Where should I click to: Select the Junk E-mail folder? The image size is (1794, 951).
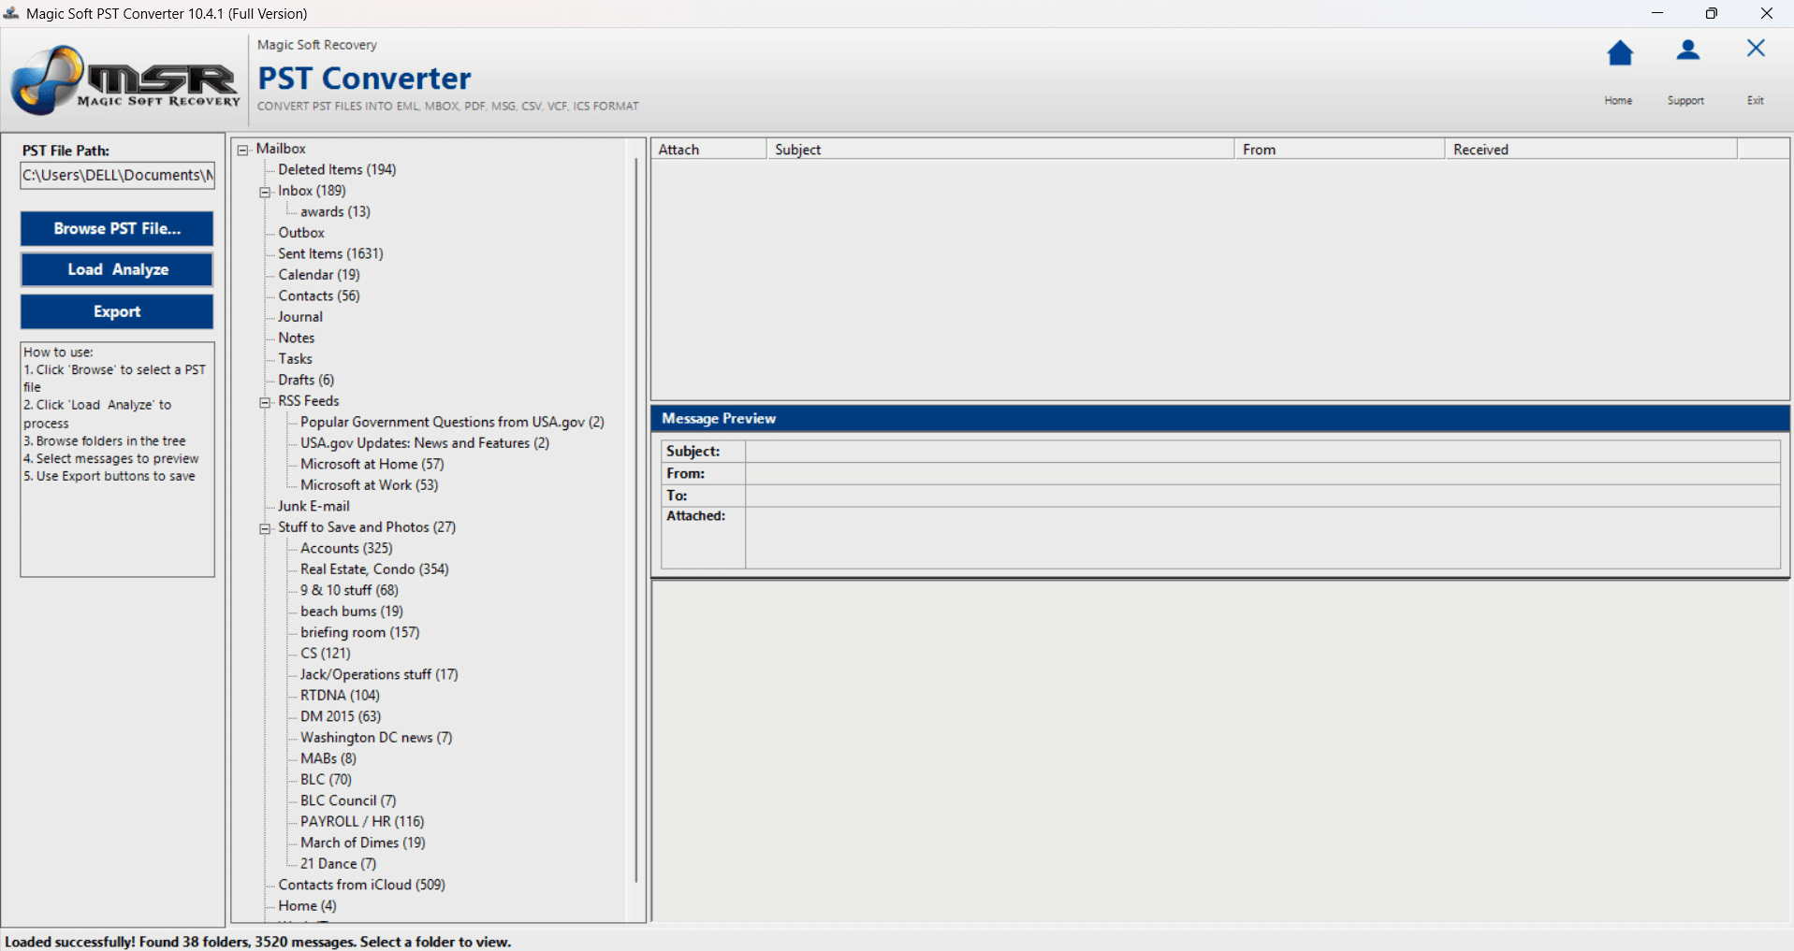(x=314, y=506)
